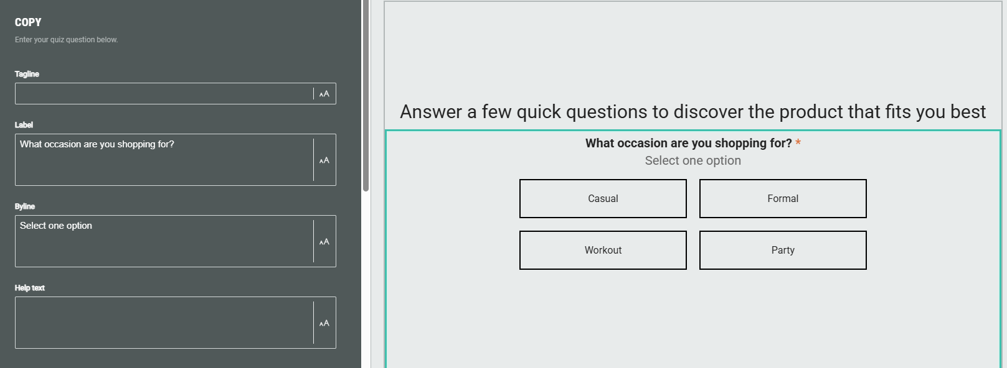Screen dimensions: 1007x368
Task: Click the Byline field's text-size icon
Action: point(324,242)
